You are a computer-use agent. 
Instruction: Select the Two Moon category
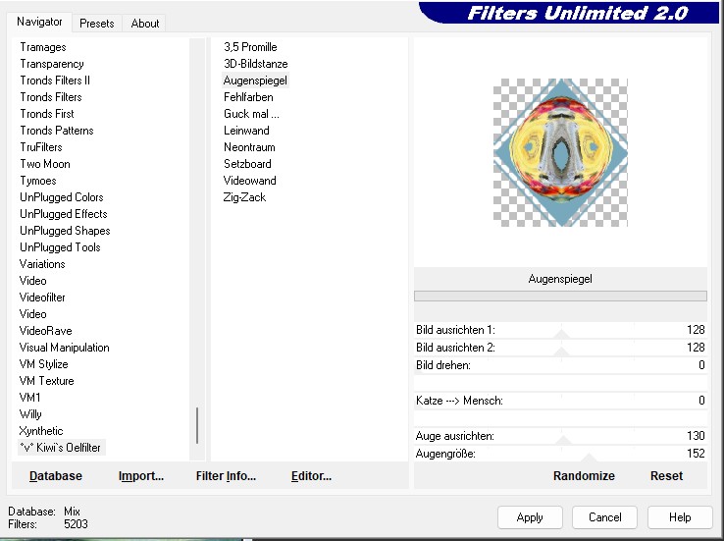[45, 164]
